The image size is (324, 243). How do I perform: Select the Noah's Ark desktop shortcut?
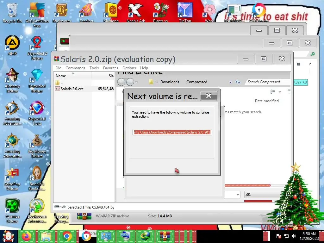coord(136,12)
